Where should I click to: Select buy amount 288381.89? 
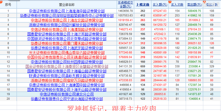tap(160, 90)
